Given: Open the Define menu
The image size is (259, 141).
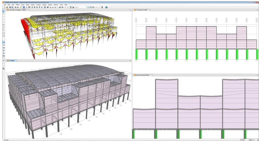Looking at the screenshot, I should click(18, 5).
